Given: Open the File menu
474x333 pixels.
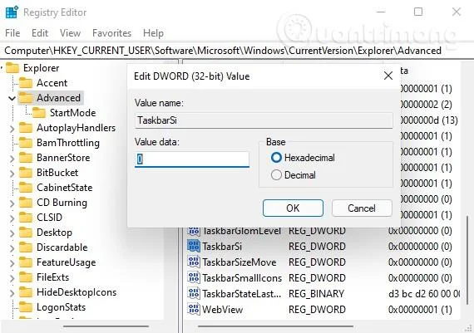Looking at the screenshot, I should pyautogui.click(x=12, y=32).
